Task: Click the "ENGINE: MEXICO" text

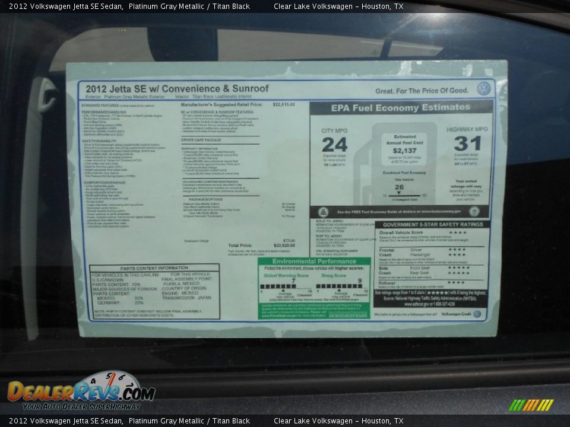Action: pyautogui.click(x=180, y=293)
